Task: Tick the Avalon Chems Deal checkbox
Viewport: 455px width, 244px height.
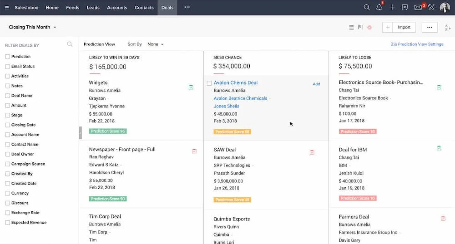Action: click(x=209, y=83)
